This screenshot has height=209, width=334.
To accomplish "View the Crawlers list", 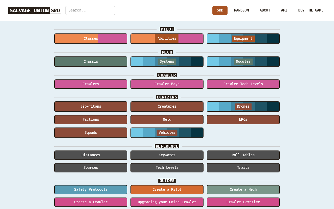I will pos(91,84).
